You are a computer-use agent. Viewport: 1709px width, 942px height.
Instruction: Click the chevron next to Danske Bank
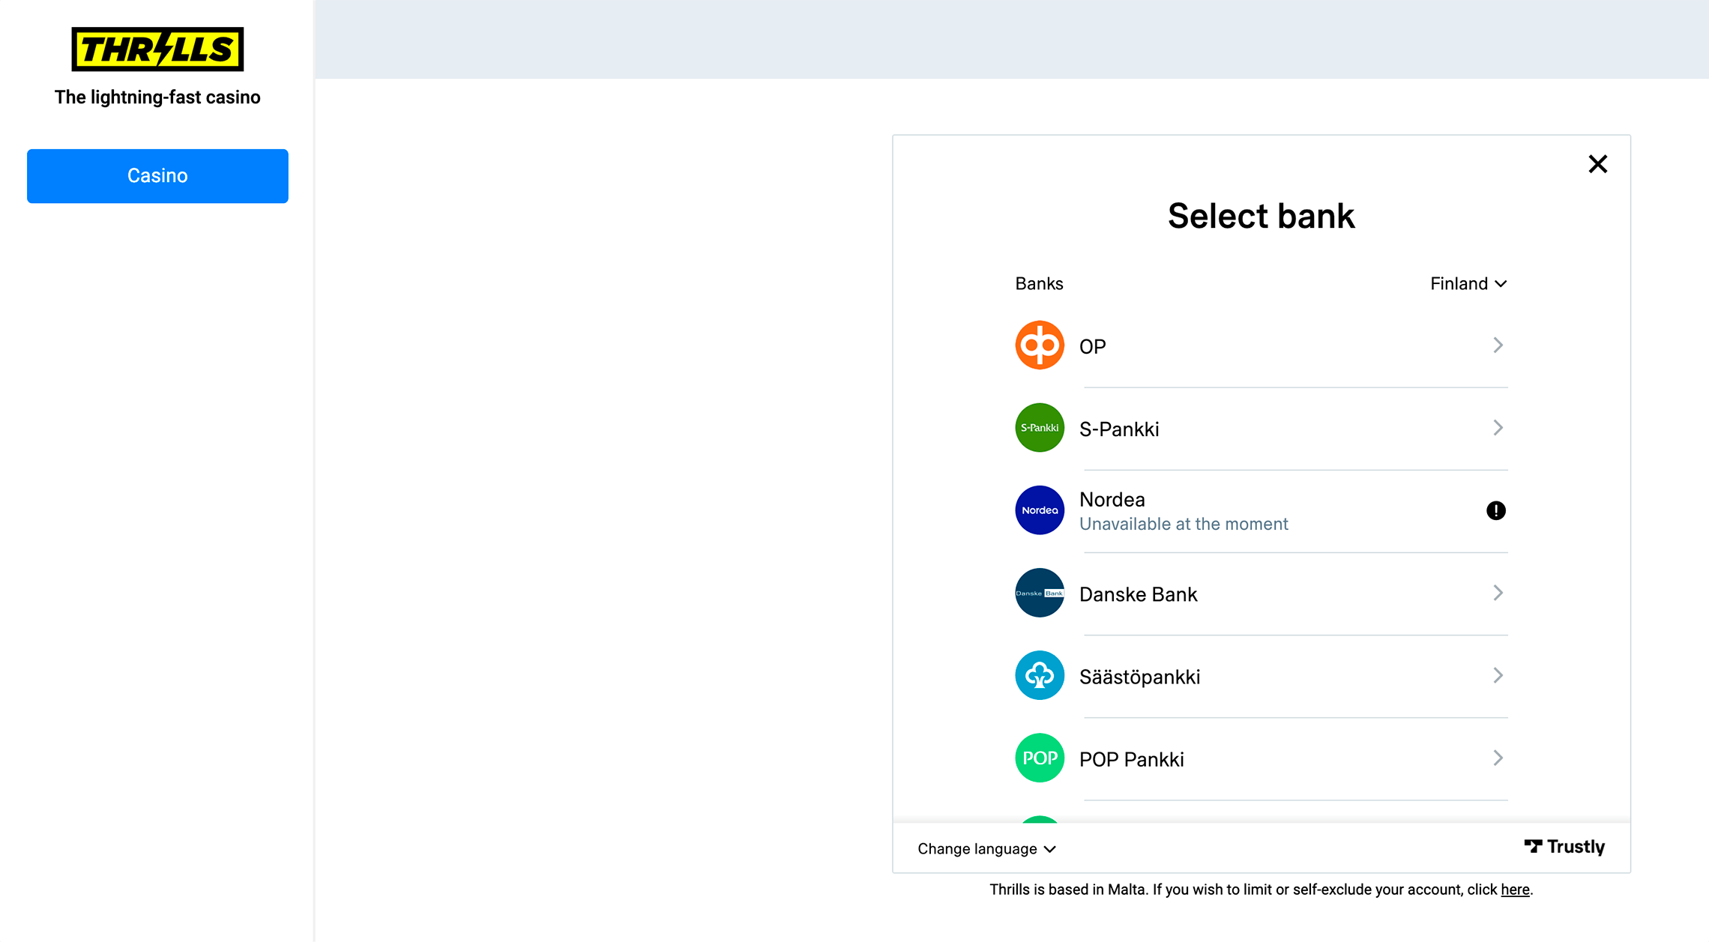1498,593
